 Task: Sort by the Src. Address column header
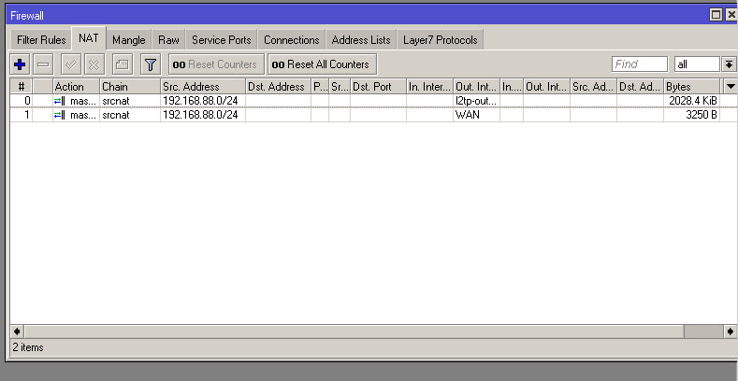tap(203, 87)
